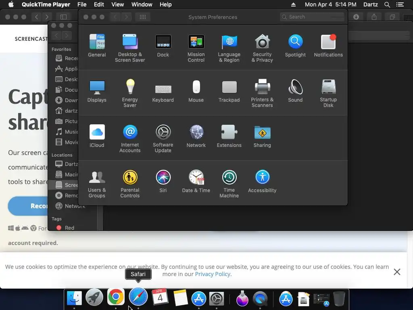Open QuickTime Player from the Dock
The image size is (413, 310).
[260, 299]
